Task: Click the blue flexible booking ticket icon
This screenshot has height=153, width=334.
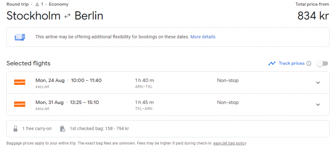Action: 20,37
